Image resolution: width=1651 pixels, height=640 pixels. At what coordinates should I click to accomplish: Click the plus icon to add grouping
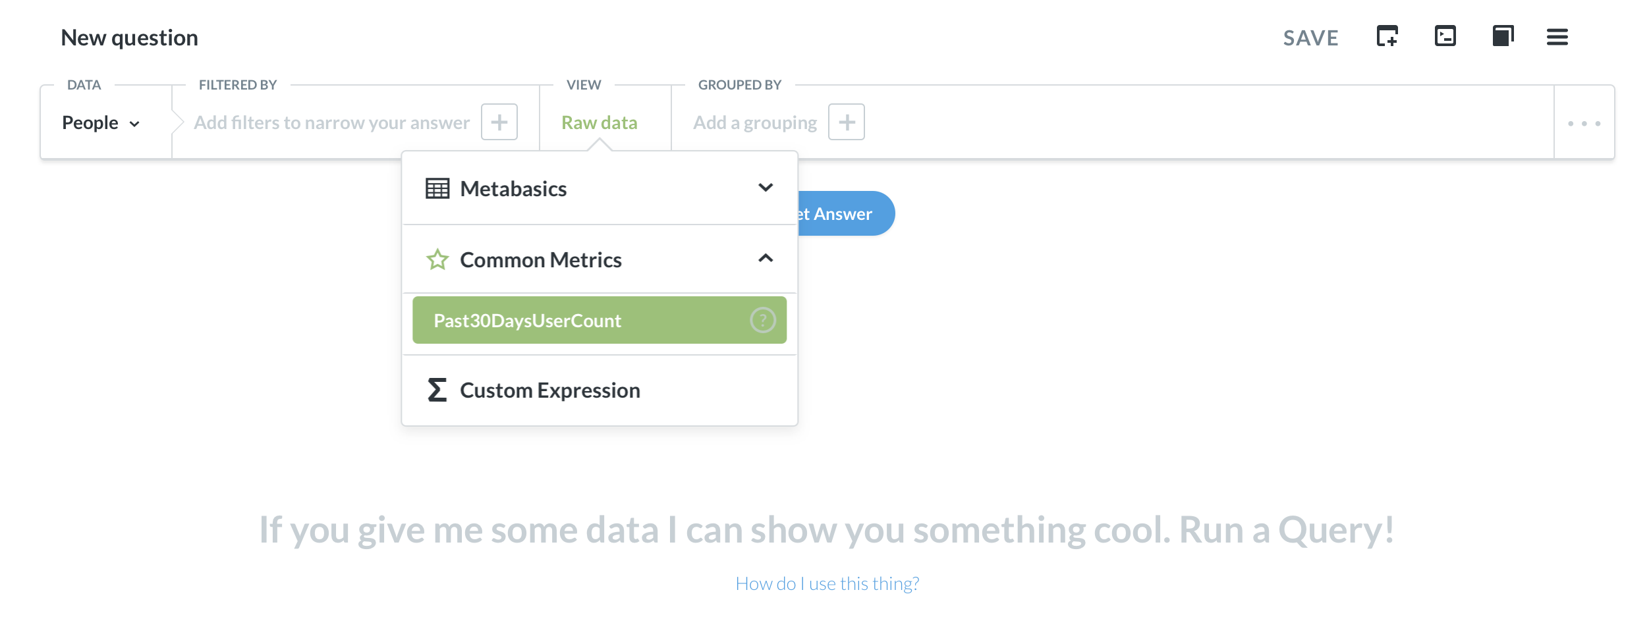pyautogui.click(x=847, y=122)
